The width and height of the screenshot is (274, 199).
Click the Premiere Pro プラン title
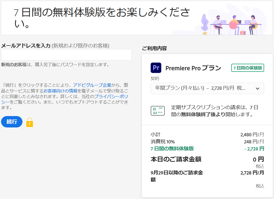coord(193,68)
